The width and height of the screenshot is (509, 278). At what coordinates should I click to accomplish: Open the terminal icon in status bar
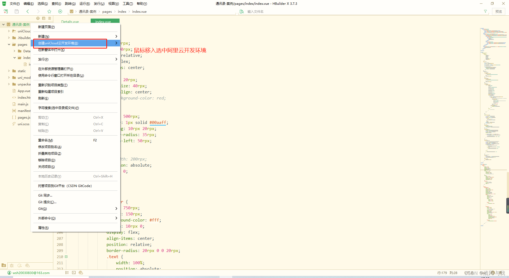pos(74,273)
